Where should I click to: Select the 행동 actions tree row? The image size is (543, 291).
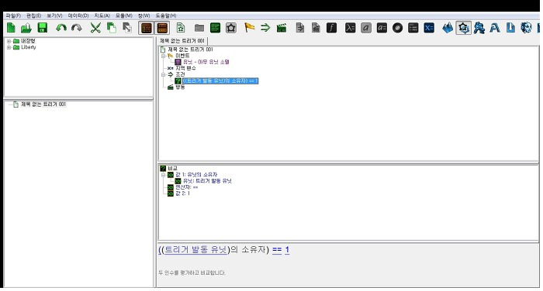point(180,87)
